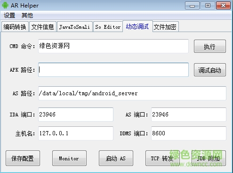Select the 动态调试 tab
Viewport: 233px width, 173px height.
point(137,26)
